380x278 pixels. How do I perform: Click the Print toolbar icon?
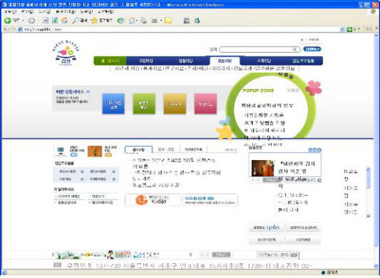(144, 21)
